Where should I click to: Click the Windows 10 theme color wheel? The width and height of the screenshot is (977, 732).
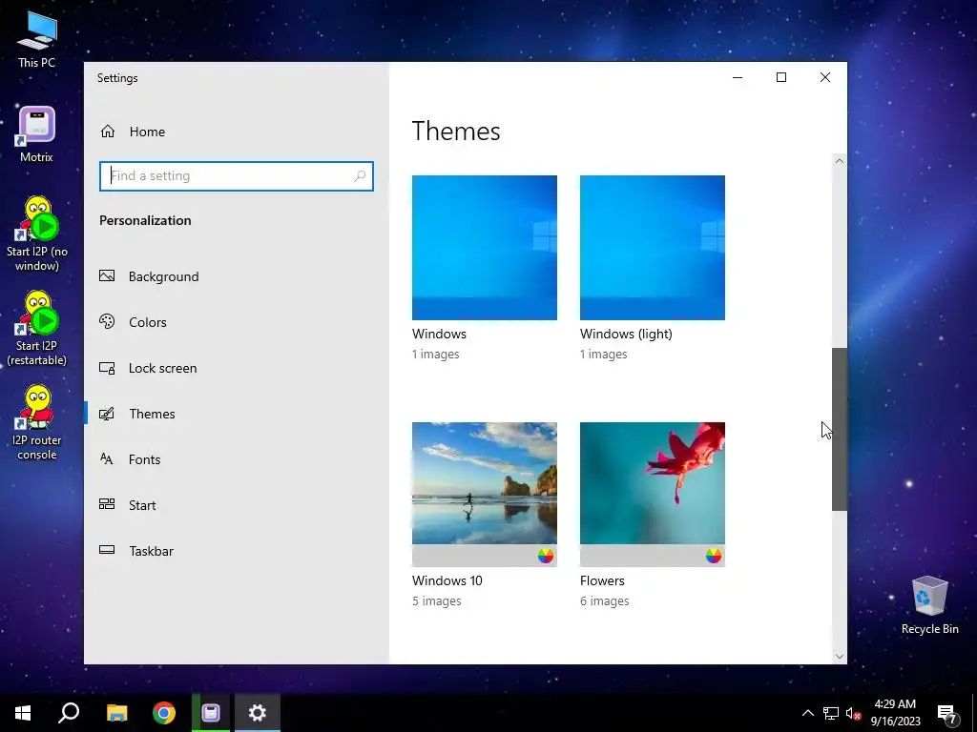click(x=545, y=556)
